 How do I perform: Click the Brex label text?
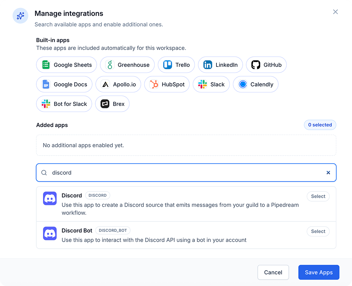coord(118,104)
